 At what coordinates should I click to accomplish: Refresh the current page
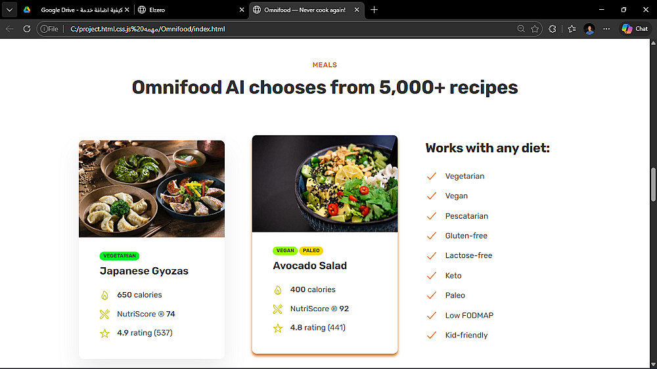[x=27, y=29]
